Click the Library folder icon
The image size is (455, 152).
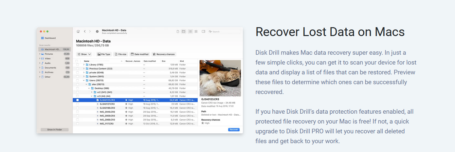click(87, 65)
